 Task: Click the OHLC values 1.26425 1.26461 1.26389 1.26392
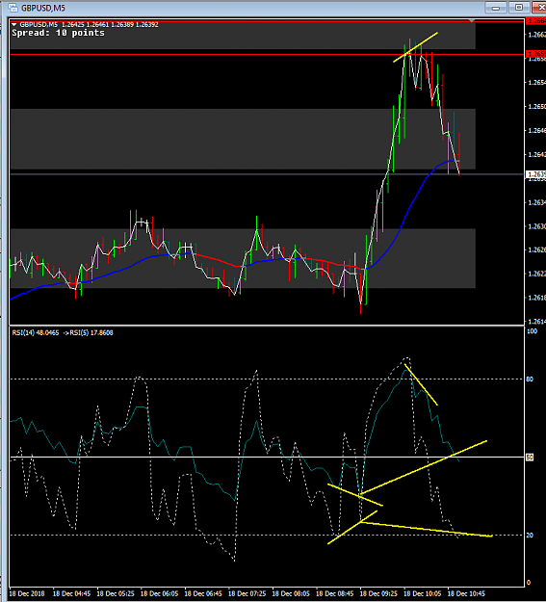tap(110, 25)
